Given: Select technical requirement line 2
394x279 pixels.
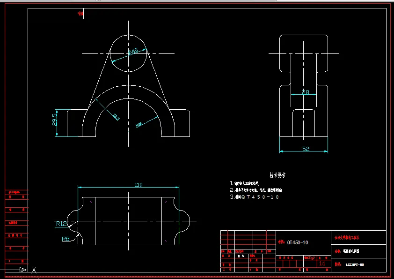Looking at the screenshot, I should click(256, 190).
